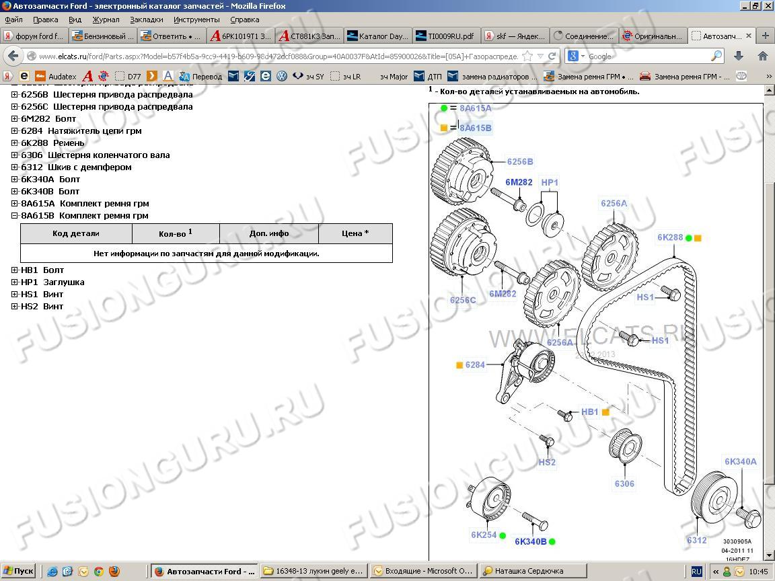The height and width of the screenshot is (581, 775).
Task: Expand 8A615A Комплект ремня грм
Action: 14,204
